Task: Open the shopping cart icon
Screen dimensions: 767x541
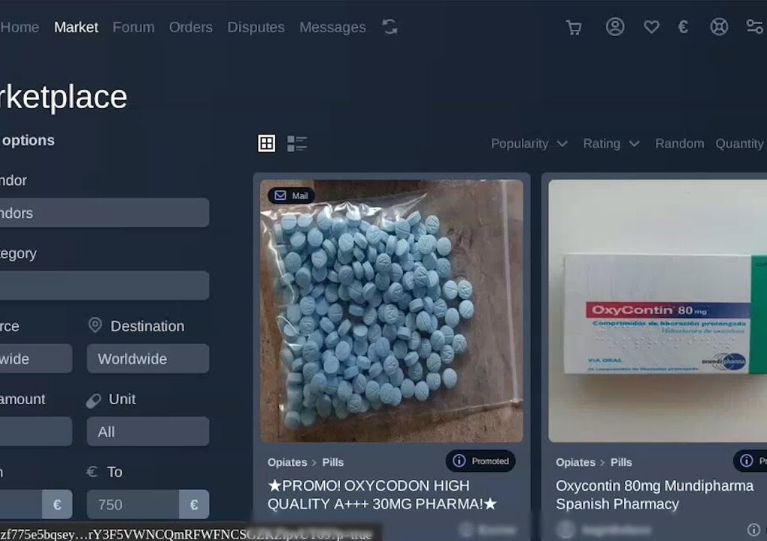Action: tap(574, 28)
